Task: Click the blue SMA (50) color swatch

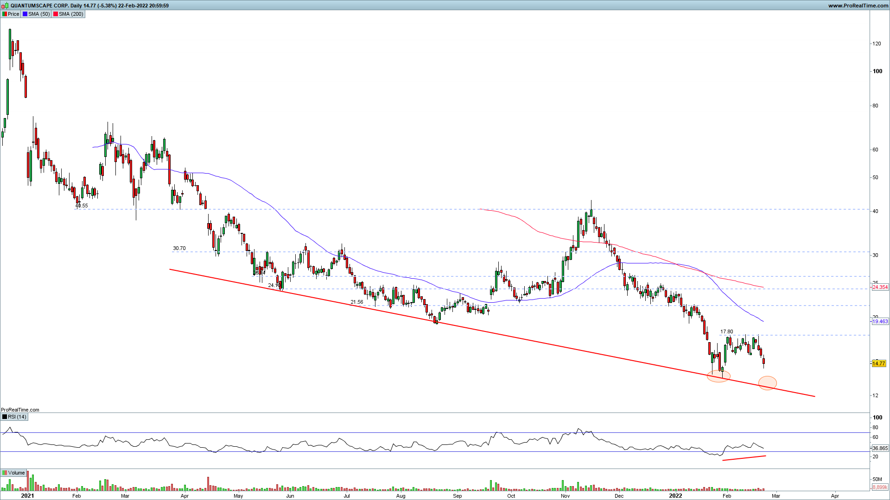Action: 25,14
